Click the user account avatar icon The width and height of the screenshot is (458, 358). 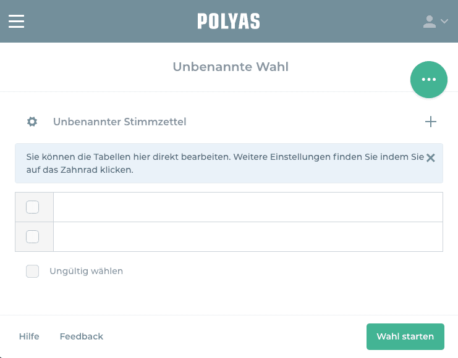pyautogui.click(x=429, y=22)
